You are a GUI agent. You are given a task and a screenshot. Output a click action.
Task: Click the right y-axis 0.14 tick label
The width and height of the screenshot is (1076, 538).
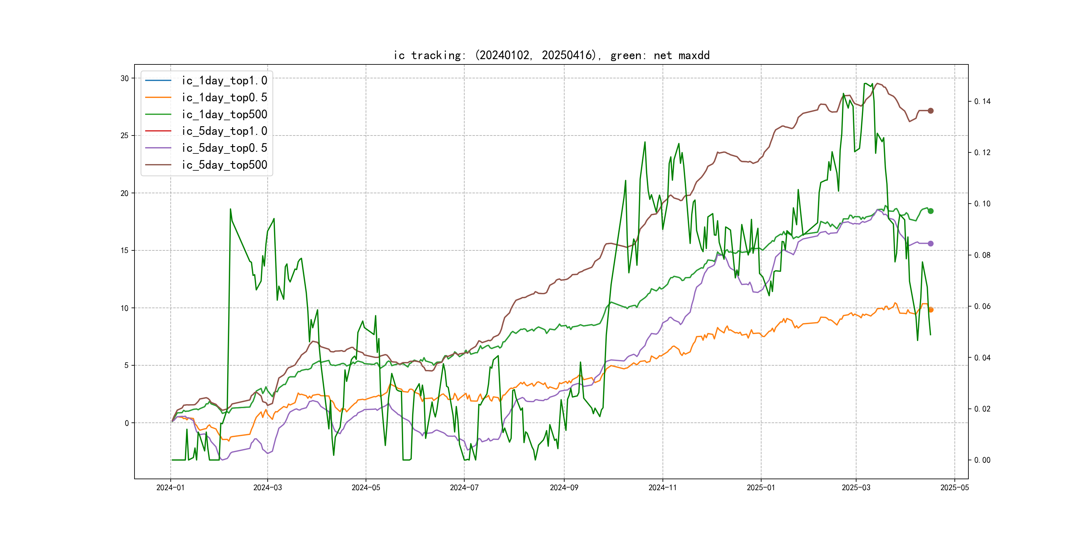pyautogui.click(x=982, y=102)
